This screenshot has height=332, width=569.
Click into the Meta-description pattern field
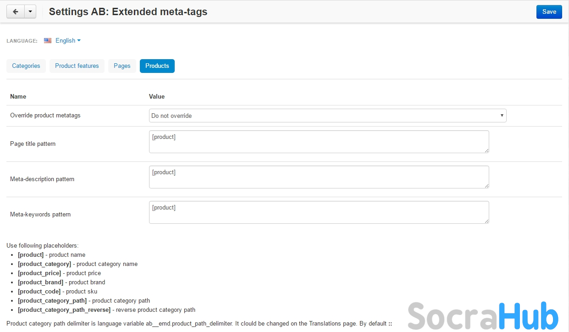tap(319, 177)
